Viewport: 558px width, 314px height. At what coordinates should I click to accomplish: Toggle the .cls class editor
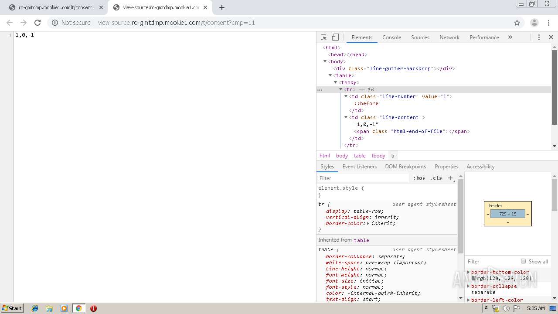pos(436,178)
